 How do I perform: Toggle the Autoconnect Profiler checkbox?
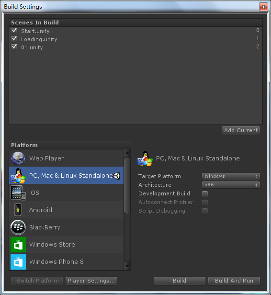pos(205,202)
